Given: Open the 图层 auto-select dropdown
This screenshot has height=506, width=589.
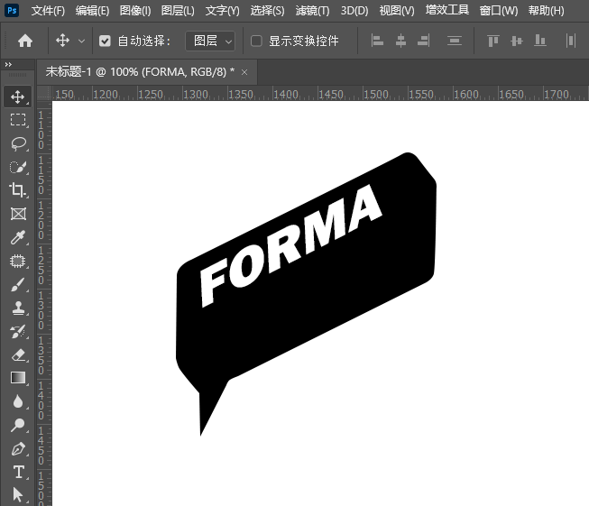Looking at the screenshot, I should tap(210, 41).
